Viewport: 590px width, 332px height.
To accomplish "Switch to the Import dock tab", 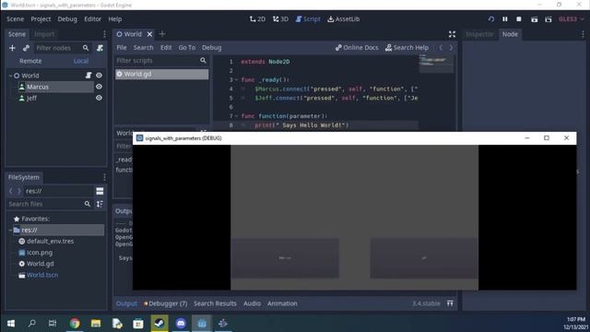I will click(x=44, y=34).
